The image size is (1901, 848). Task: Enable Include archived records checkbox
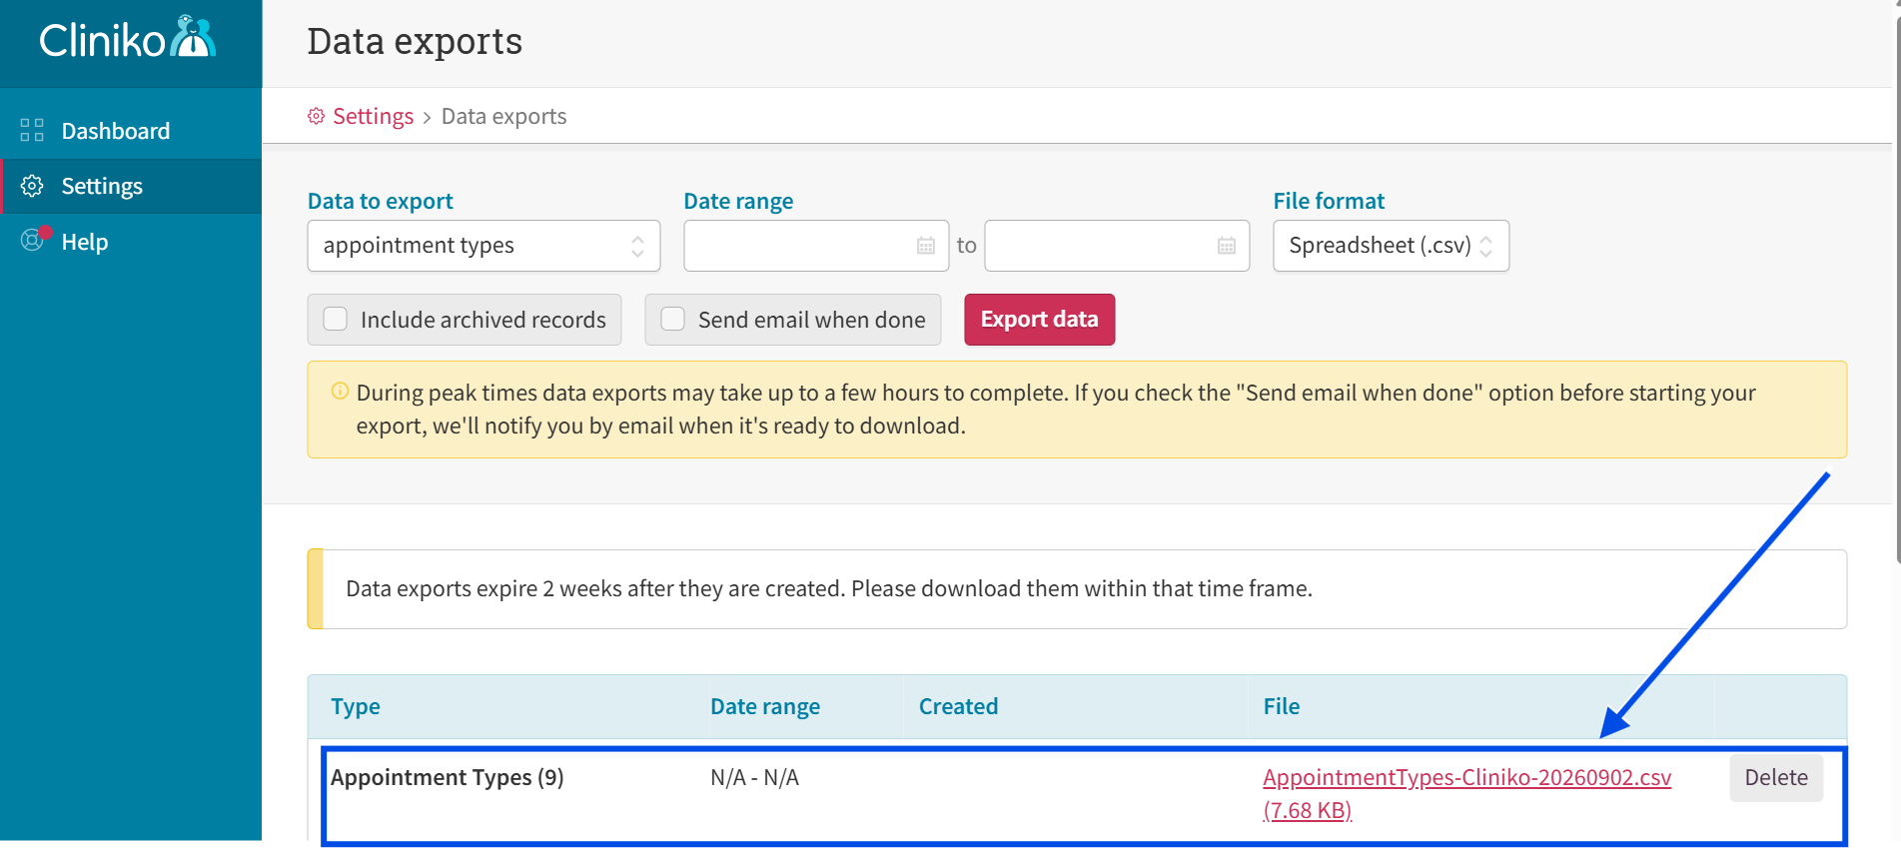[336, 319]
